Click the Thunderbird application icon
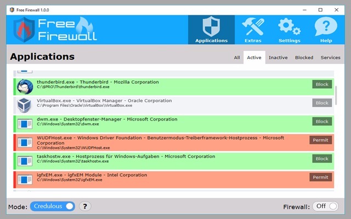351x219 pixels. [x=25, y=87]
